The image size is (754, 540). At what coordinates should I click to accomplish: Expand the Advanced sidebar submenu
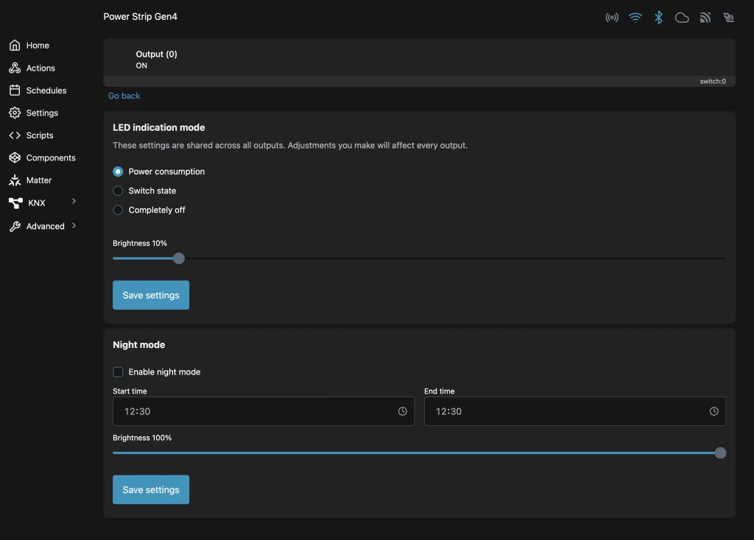click(x=74, y=226)
